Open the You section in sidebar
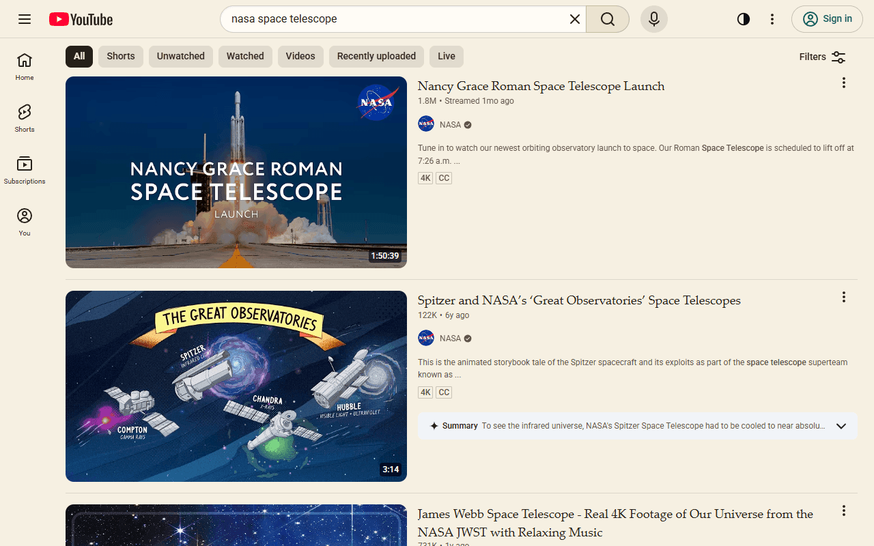This screenshot has width=874, height=546. click(x=25, y=222)
